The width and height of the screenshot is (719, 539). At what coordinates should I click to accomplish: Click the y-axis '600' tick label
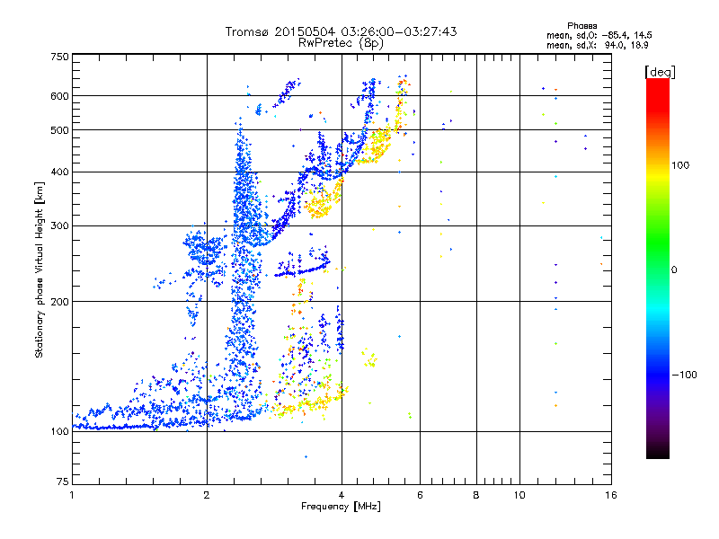click(59, 96)
